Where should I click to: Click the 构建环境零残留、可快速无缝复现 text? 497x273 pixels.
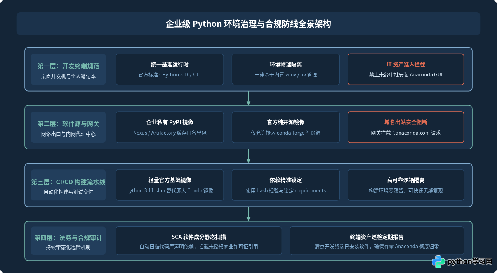(x=406, y=190)
